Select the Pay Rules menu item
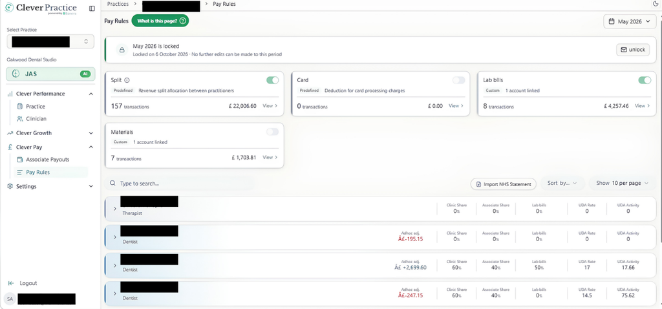The height and width of the screenshot is (309, 662). coord(51,172)
